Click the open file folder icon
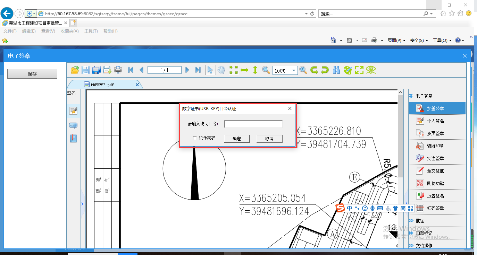This screenshot has width=477, height=255. click(75, 70)
